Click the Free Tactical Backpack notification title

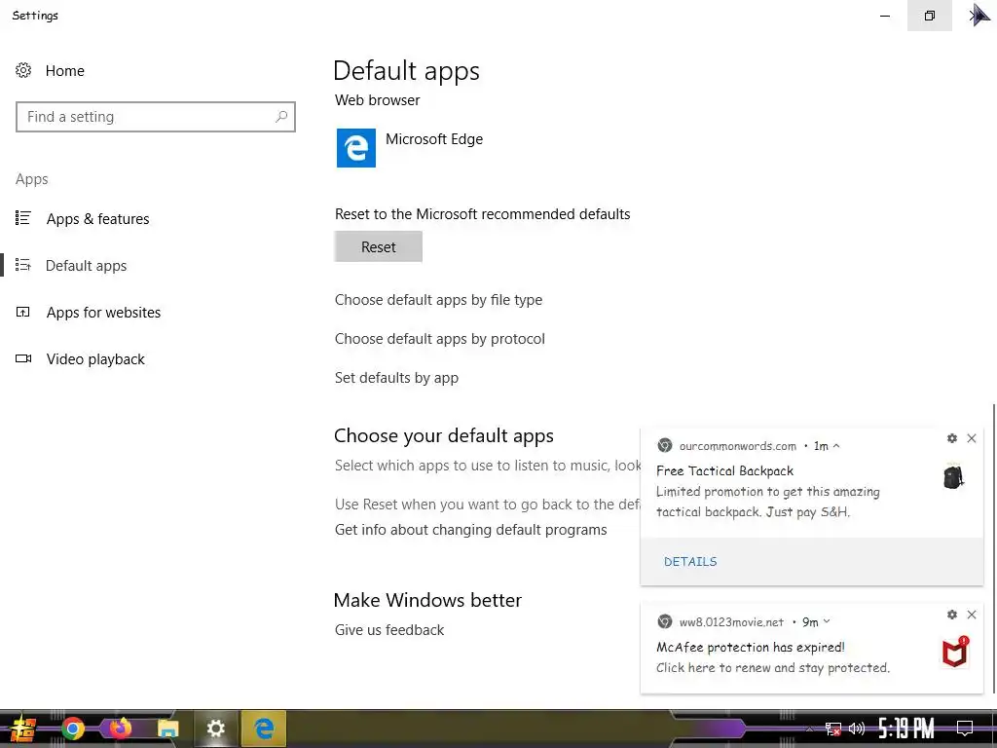(724, 471)
